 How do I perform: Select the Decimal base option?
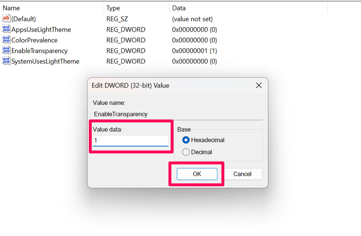pyautogui.click(x=186, y=152)
